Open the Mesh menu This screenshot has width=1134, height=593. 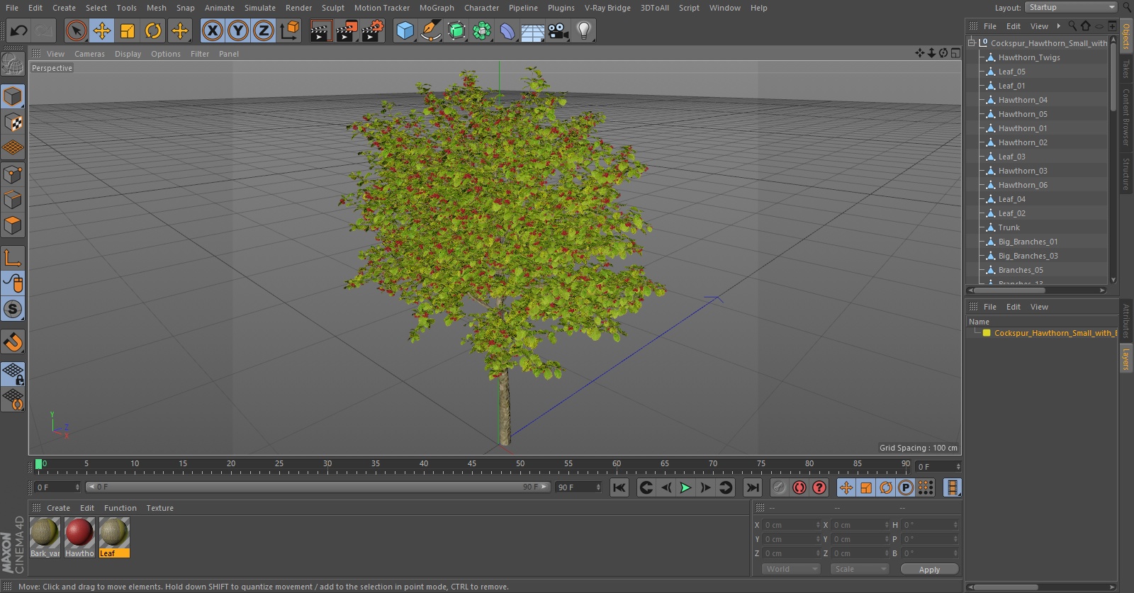(x=156, y=8)
